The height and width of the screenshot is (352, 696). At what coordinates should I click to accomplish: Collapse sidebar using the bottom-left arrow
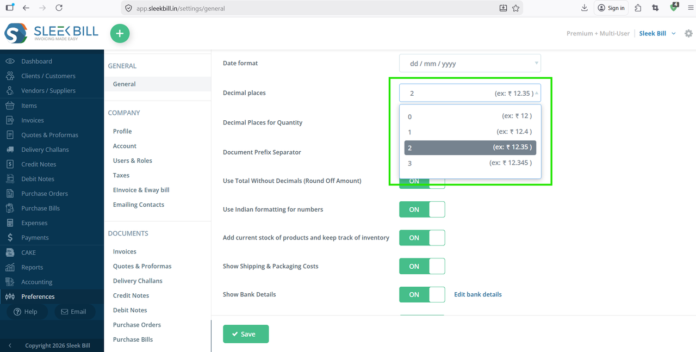pyautogui.click(x=9, y=345)
